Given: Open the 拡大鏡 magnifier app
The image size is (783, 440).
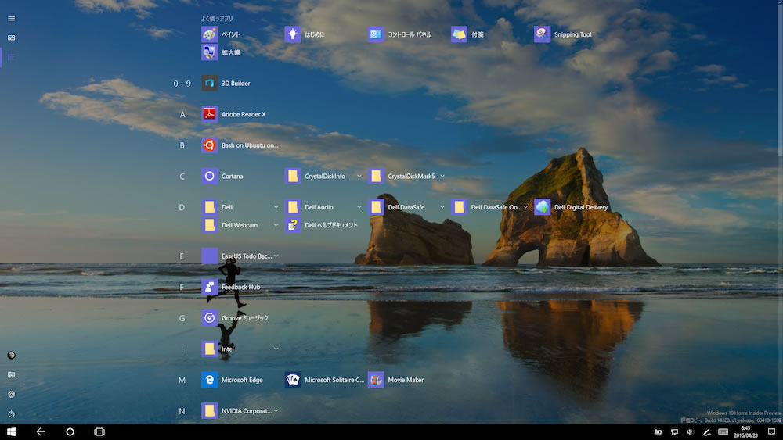Looking at the screenshot, I should tap(209, 52).
